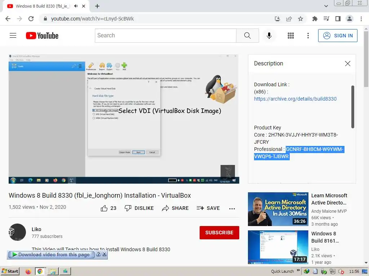Click help question mark on download bar
The width and height of the screenshot is (369, 276).
99,254
